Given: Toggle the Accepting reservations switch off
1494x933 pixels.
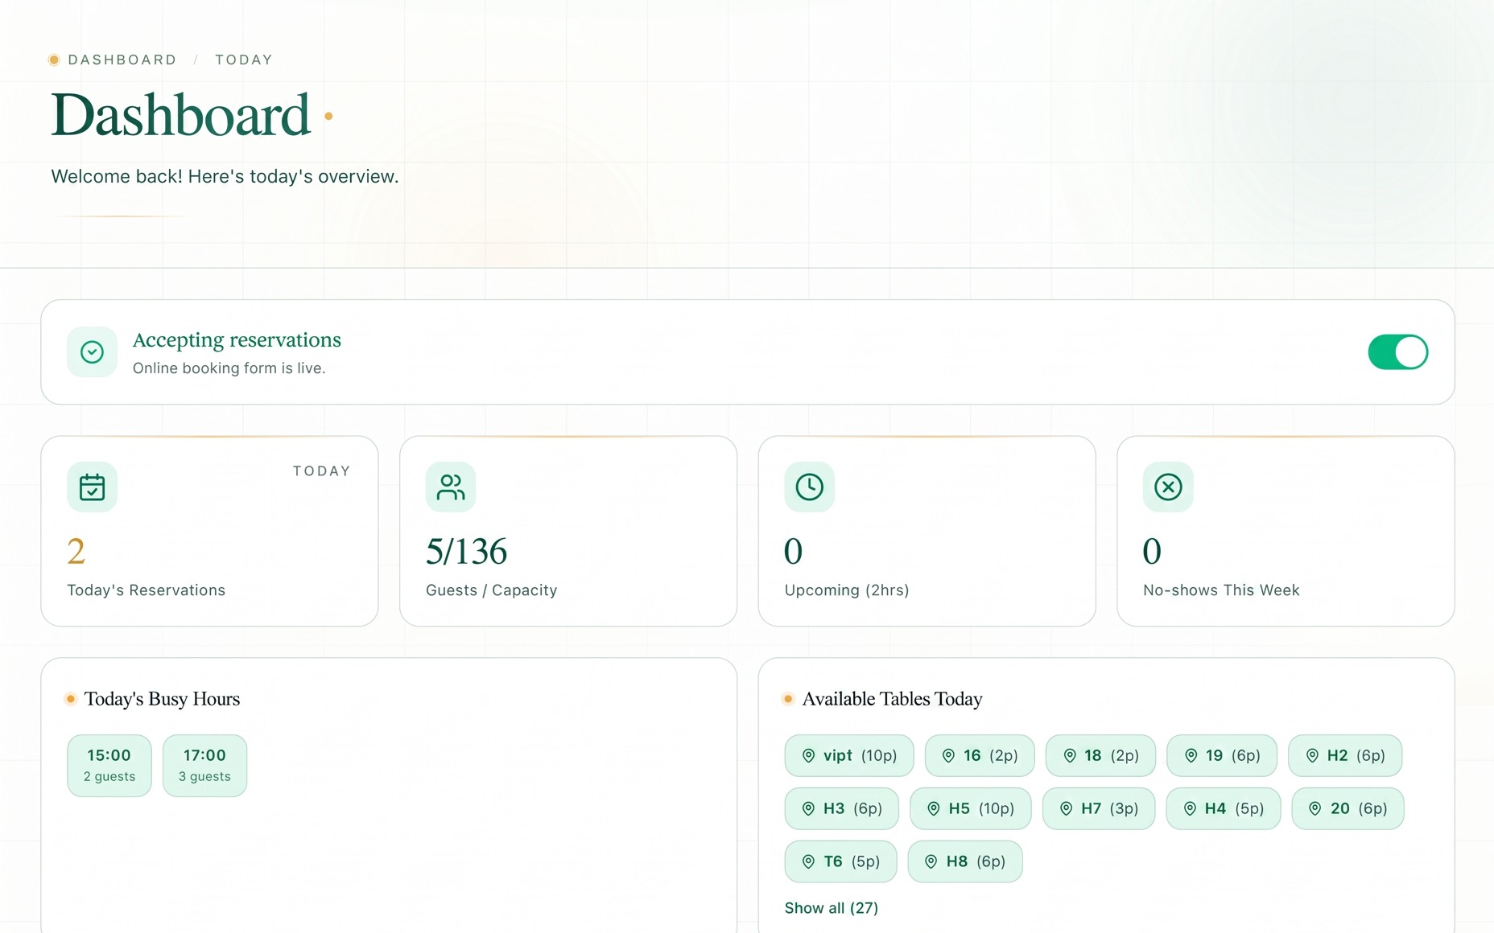Looking at the screenshot, I should pyautogui.click(x=1398, y=352).
